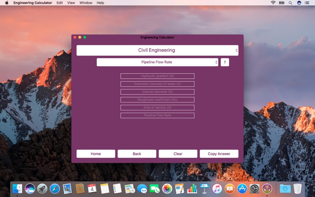The width and height of the screenshot is (315, 197).
Task: Open Mail from the Dock
Action: [x=67, y=189]
